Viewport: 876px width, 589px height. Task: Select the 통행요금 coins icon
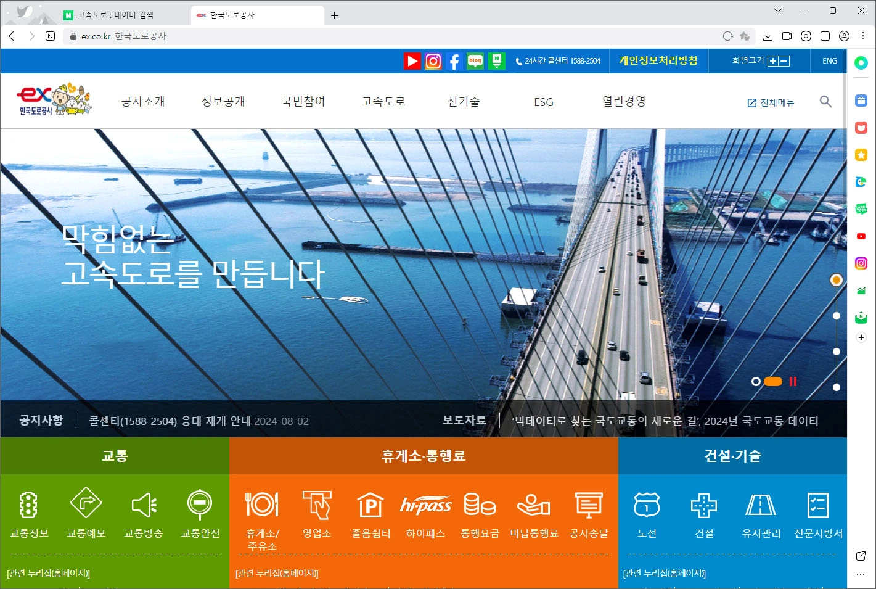(x=480, y=505)
